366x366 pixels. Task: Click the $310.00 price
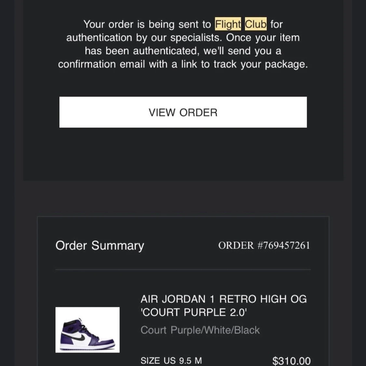(x=291, y=360)
